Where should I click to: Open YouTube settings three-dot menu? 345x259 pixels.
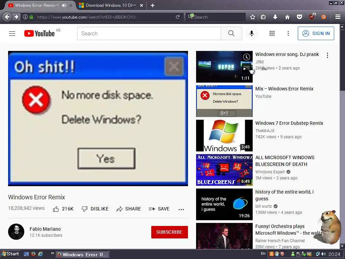coord(288,33)
